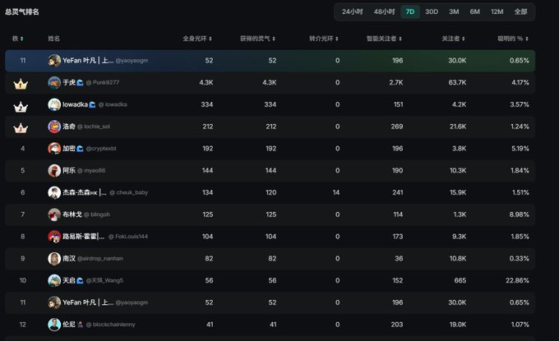Click the 总灵气排名 heading
The width and height of the screenshot is (559, 341).
21,12
